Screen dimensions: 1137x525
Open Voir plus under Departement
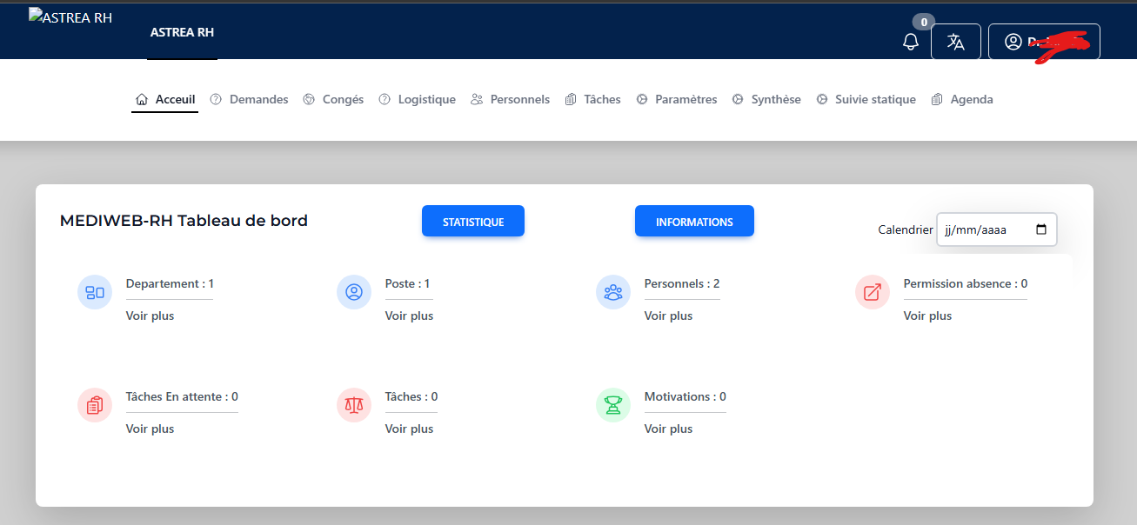coord(150,316)
